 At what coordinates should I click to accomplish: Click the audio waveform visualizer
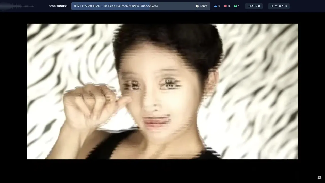(x=17, y=6)
